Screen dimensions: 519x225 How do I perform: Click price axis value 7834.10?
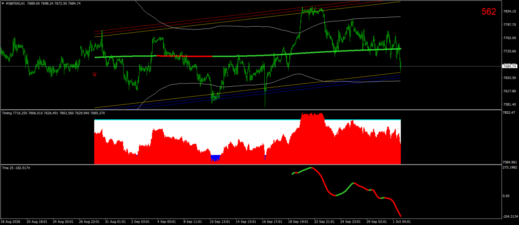[510, 11]
